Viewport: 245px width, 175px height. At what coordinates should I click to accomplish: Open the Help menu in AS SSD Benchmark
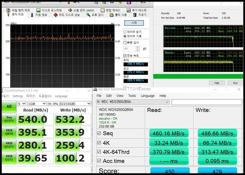(163, 96)
